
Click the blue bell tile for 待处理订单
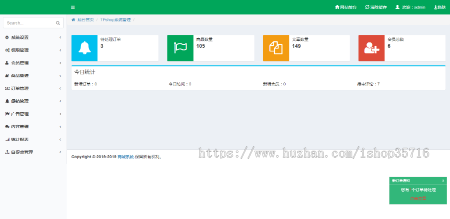point(84,48)
